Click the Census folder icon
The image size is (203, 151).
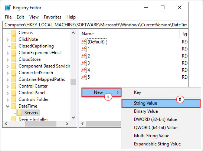[x=14, y=33]
